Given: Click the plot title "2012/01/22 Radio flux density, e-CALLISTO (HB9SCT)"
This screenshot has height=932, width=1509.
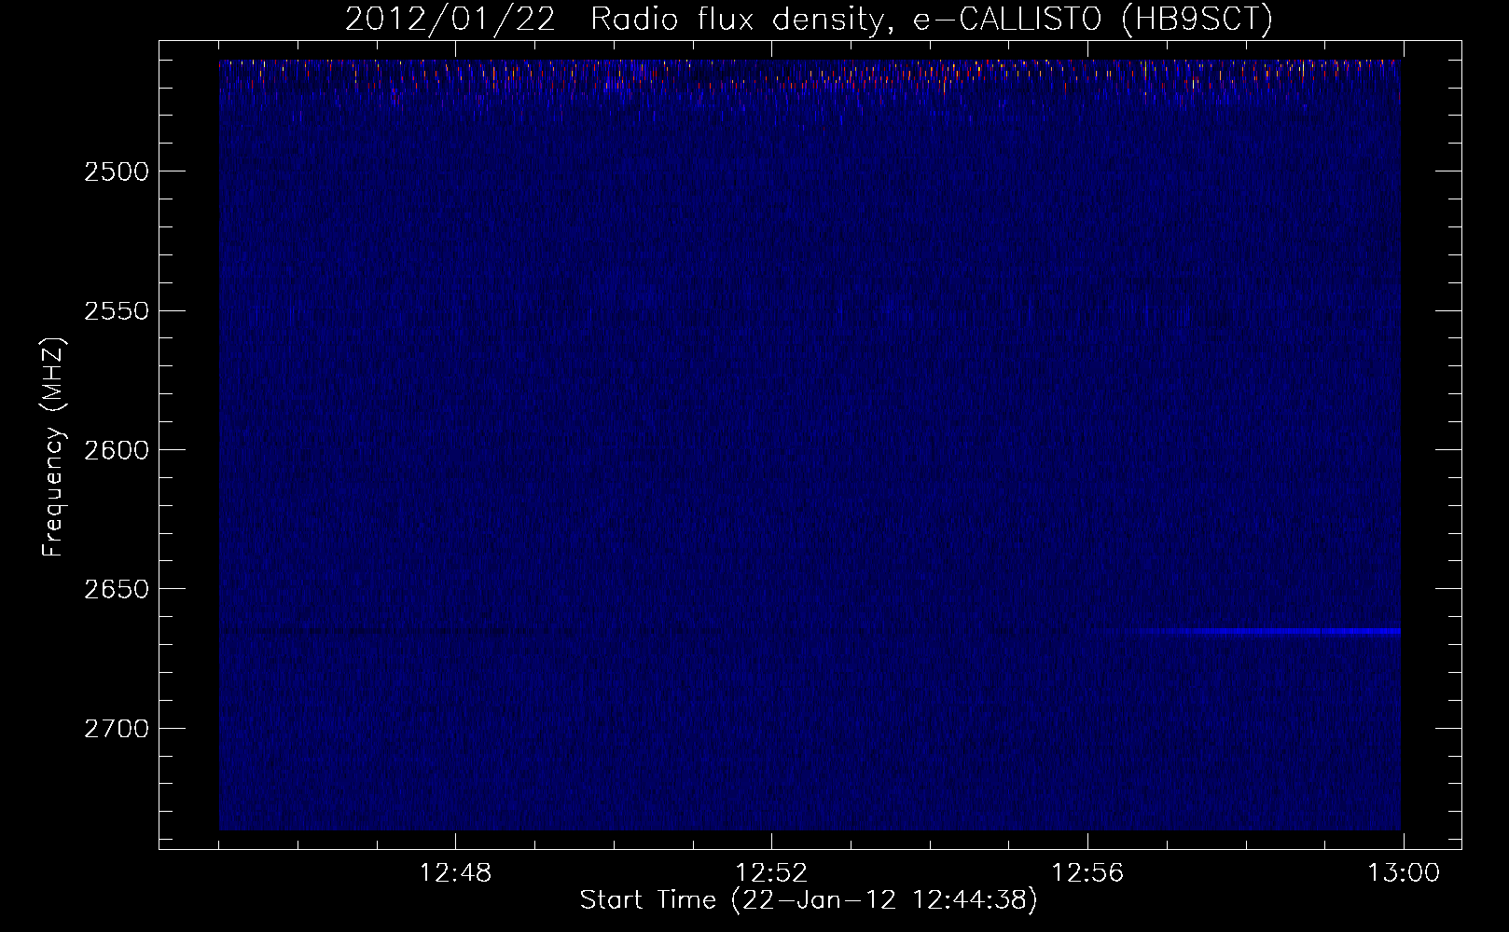Looking at the screenshot, I should click(x=809, y=20).
